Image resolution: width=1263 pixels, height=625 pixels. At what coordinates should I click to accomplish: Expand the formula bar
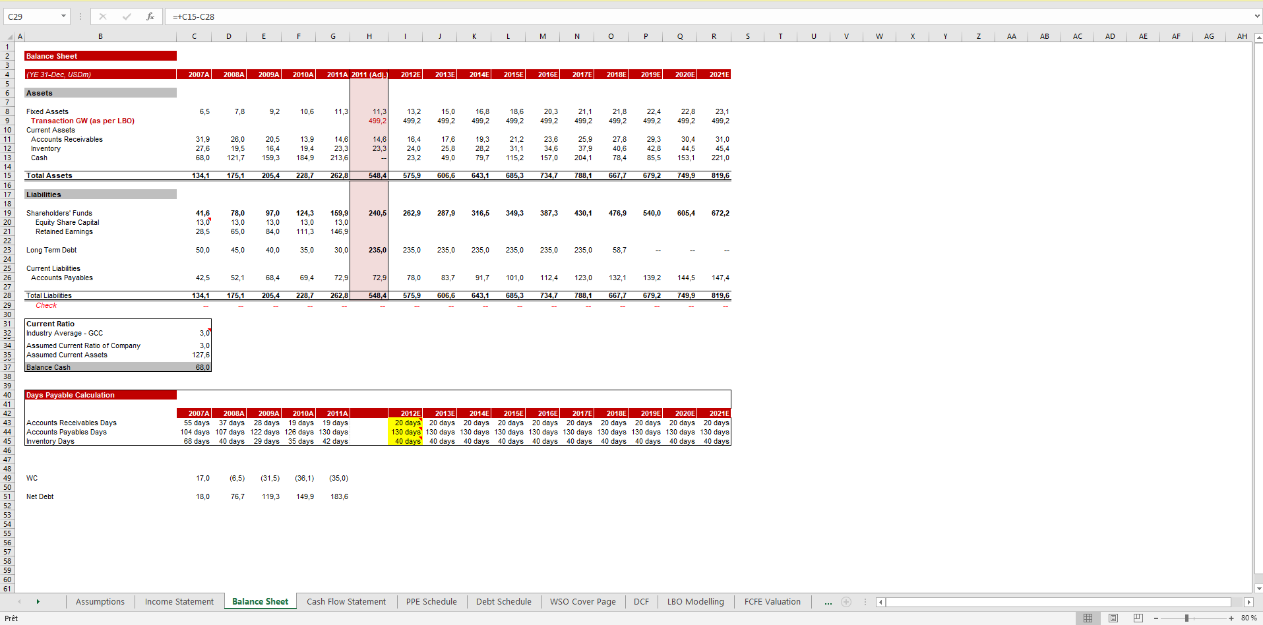(x=1256, y=16)
